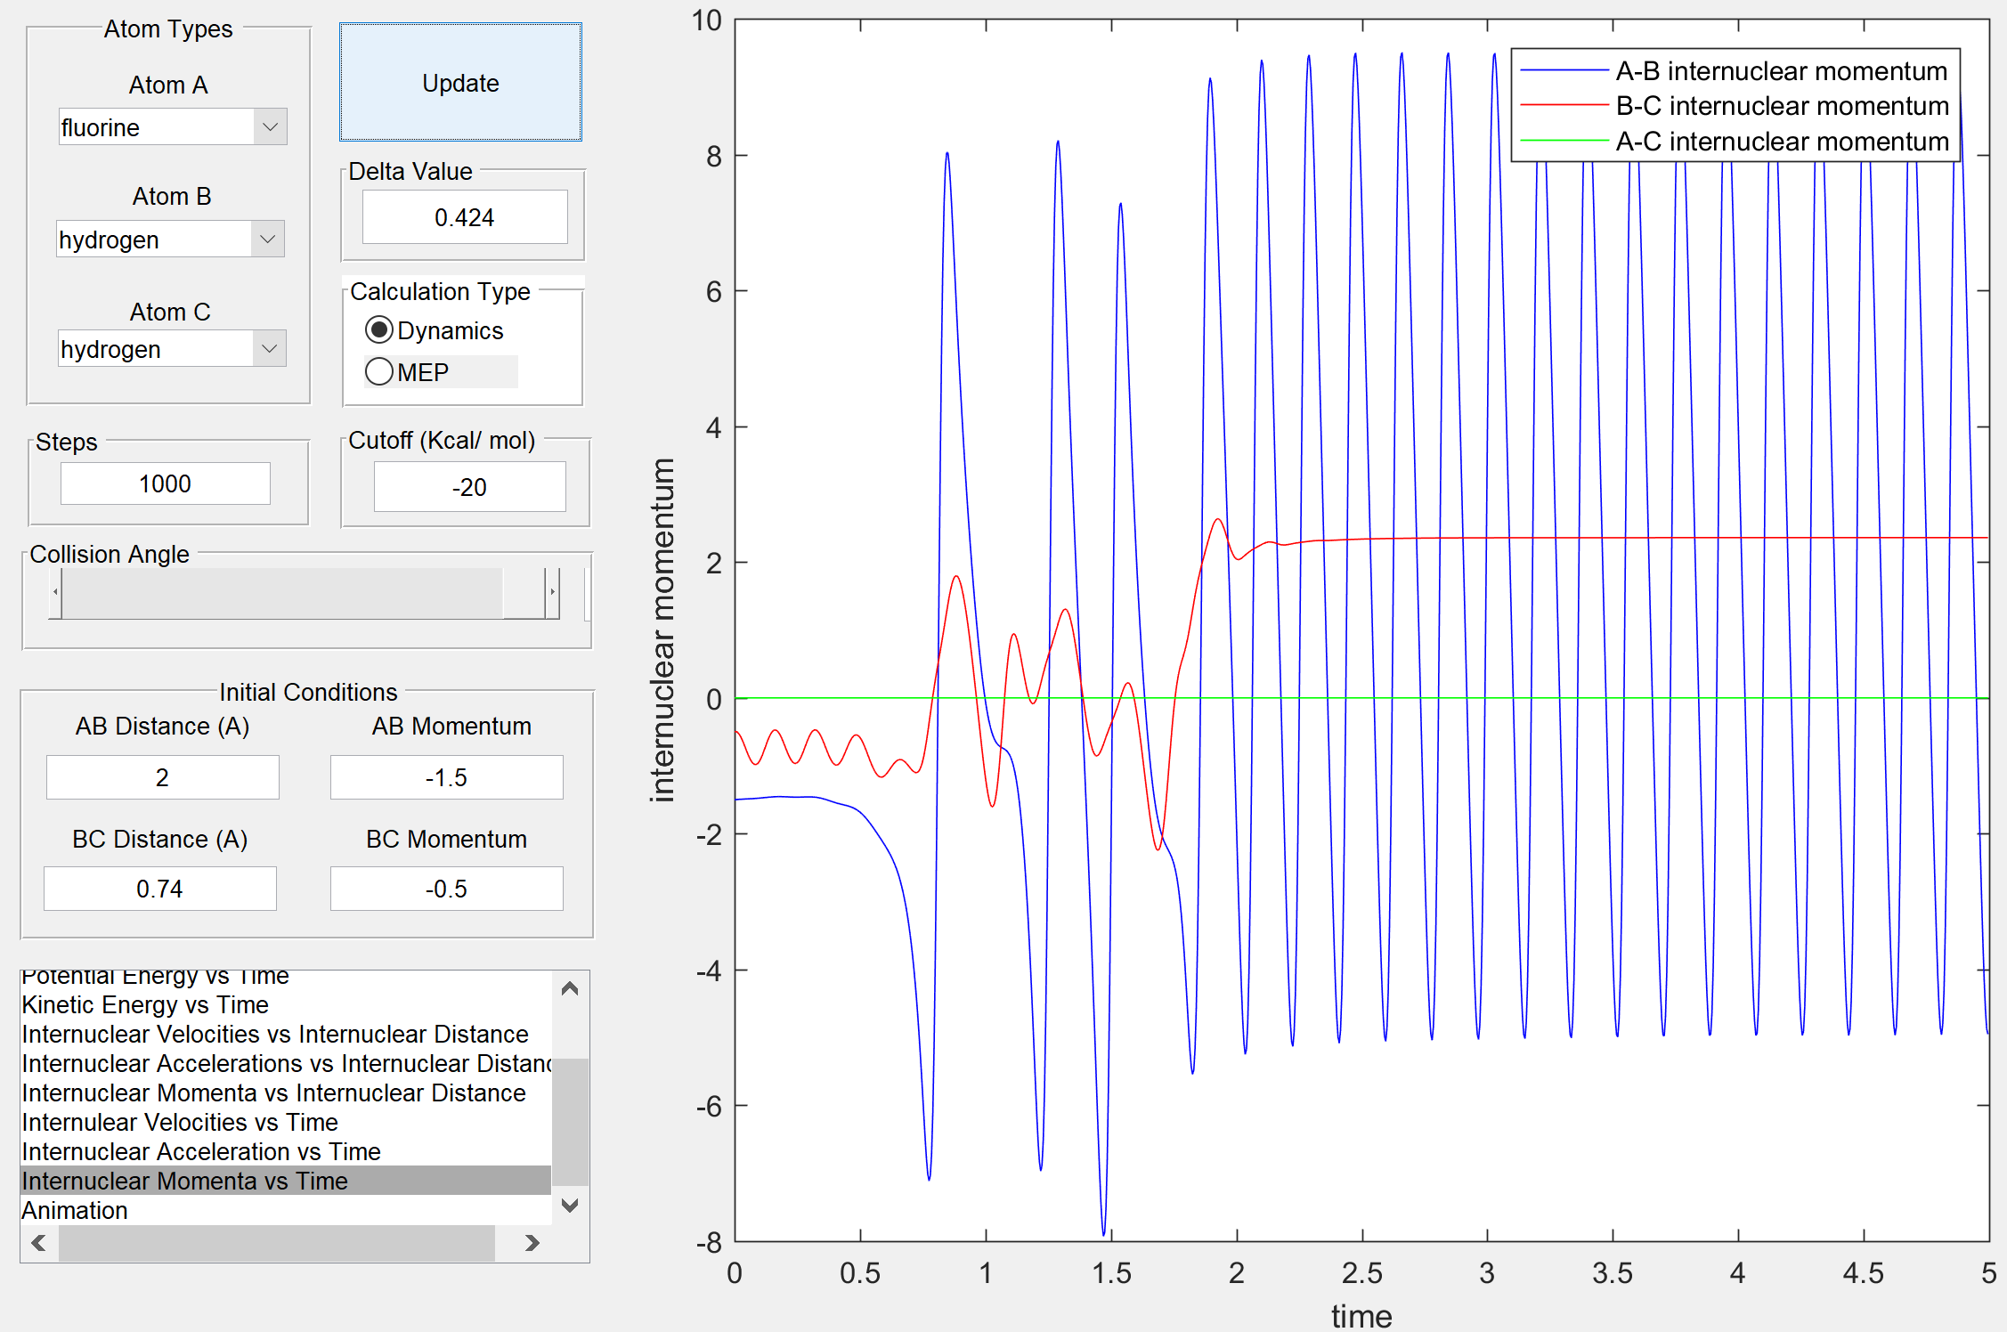Click the Collision Angle slider right arrow
The width and height of the screenshot is (2007, 1332).
tap(552, 593)
